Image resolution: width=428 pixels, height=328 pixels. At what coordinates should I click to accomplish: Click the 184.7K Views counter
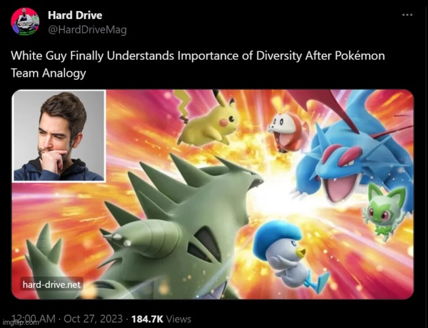point(161,318)
